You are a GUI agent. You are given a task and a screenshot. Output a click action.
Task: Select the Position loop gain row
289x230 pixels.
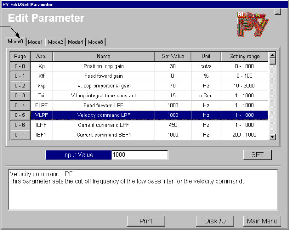click(103, 66)
